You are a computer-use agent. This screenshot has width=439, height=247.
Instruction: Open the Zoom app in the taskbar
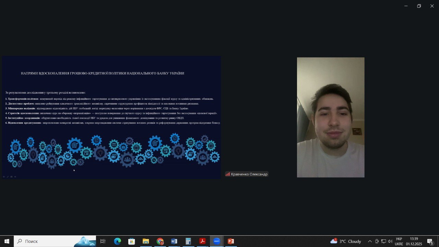(217, 241)
